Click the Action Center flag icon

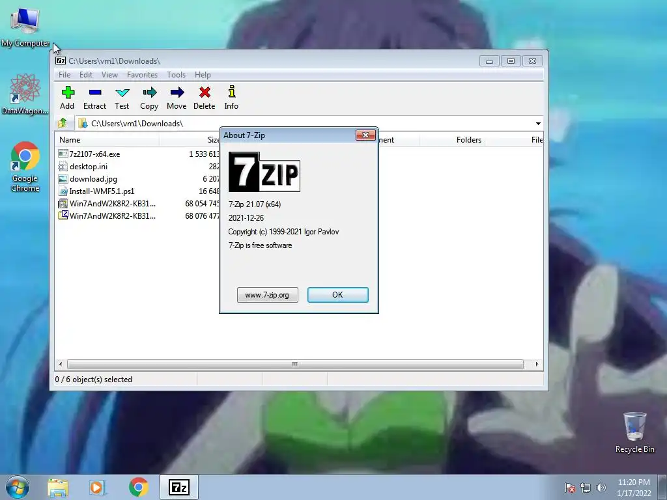[x=569, y=488]
